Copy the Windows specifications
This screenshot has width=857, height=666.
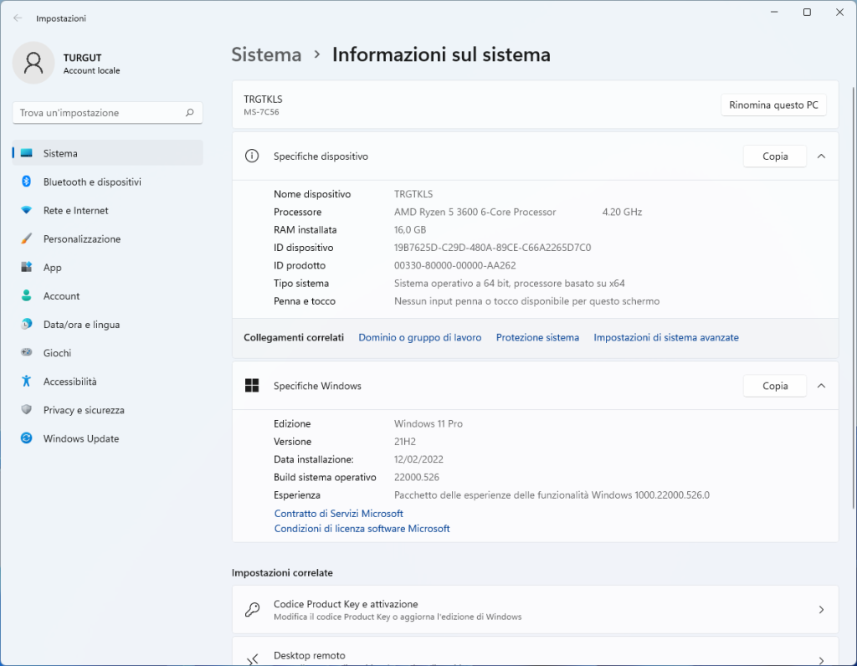(774, 386)
